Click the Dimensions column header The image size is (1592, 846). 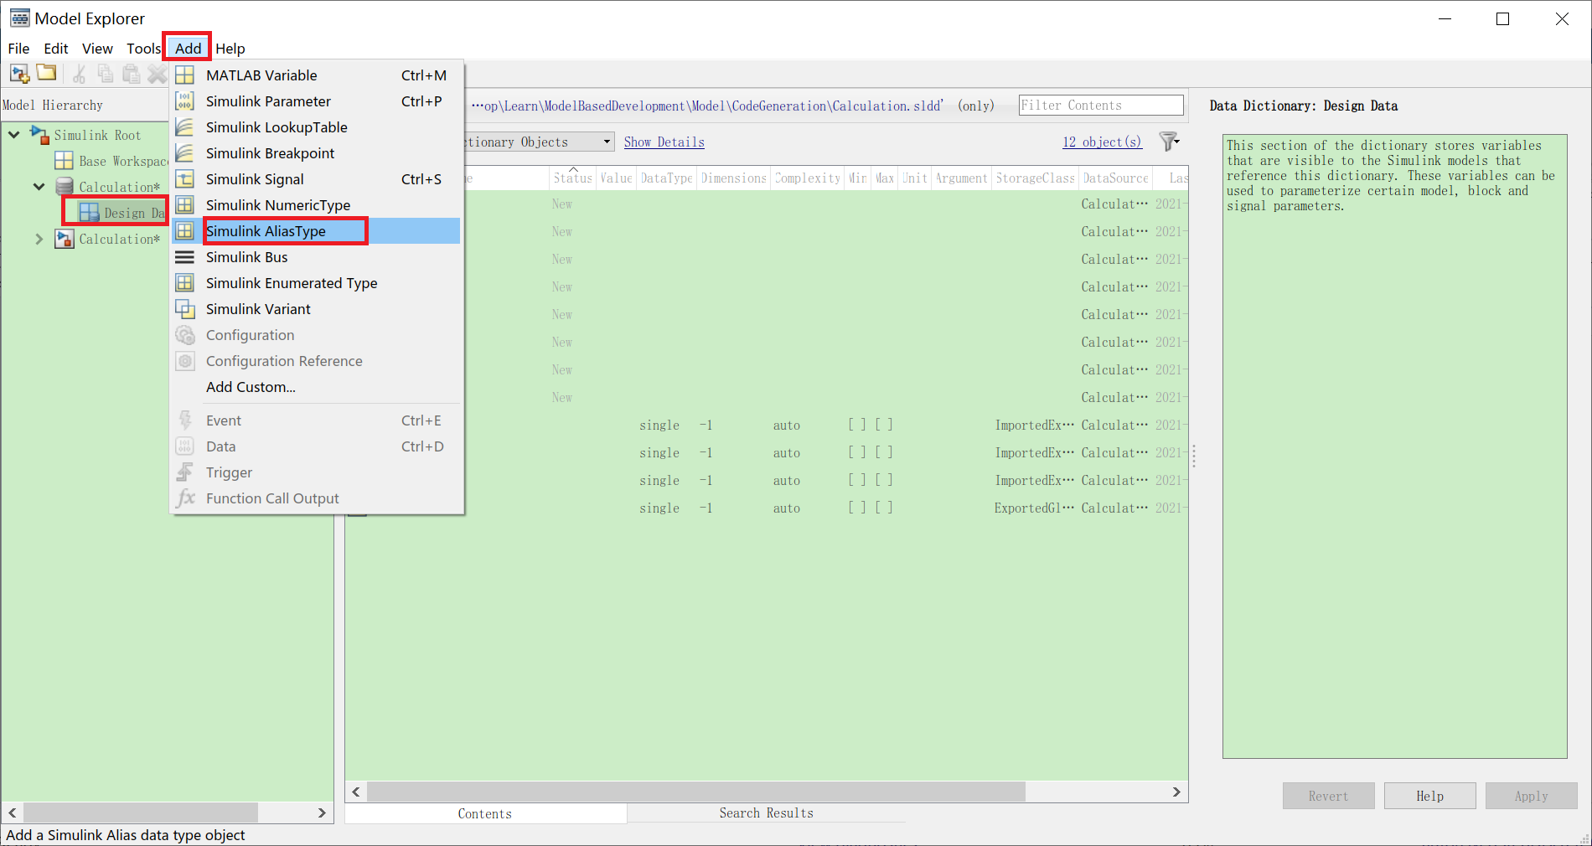[734, 178]
